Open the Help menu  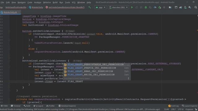[89, 2]
